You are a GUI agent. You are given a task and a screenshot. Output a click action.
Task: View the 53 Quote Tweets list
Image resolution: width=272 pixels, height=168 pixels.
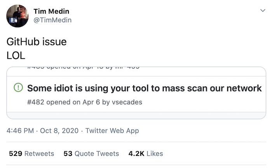click(91, 154)
